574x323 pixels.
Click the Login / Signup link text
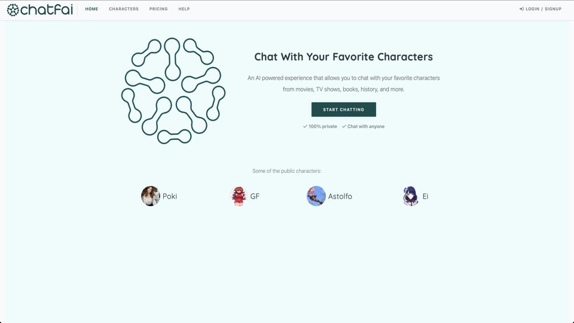point(544,10)
